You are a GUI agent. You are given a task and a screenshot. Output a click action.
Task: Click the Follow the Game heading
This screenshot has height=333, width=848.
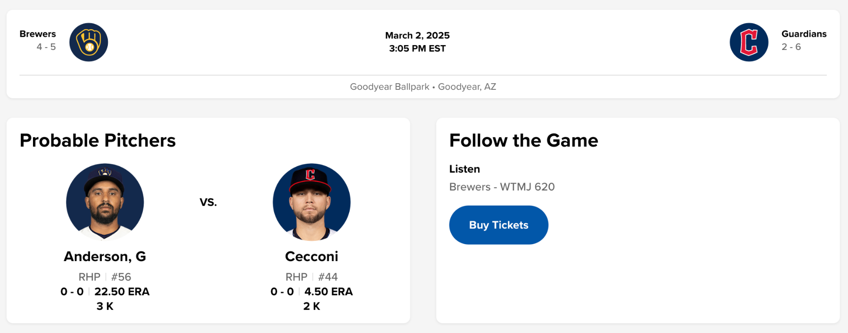523,141
